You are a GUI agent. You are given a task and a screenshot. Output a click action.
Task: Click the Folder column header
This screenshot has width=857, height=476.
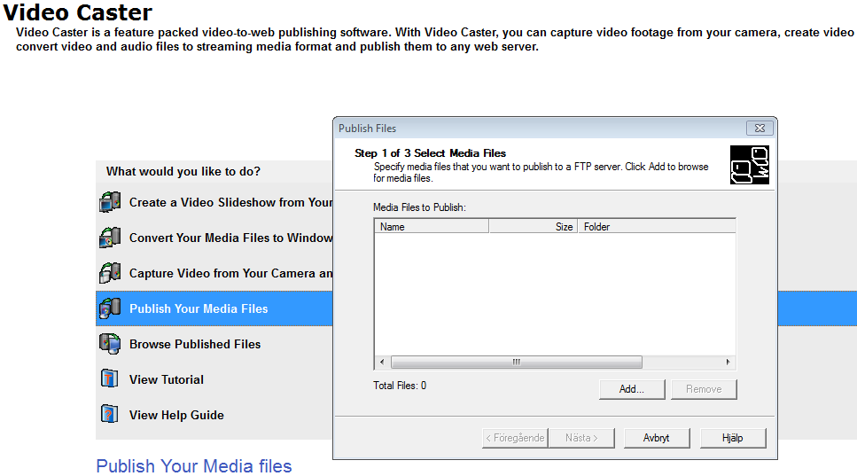coord(656,227)
